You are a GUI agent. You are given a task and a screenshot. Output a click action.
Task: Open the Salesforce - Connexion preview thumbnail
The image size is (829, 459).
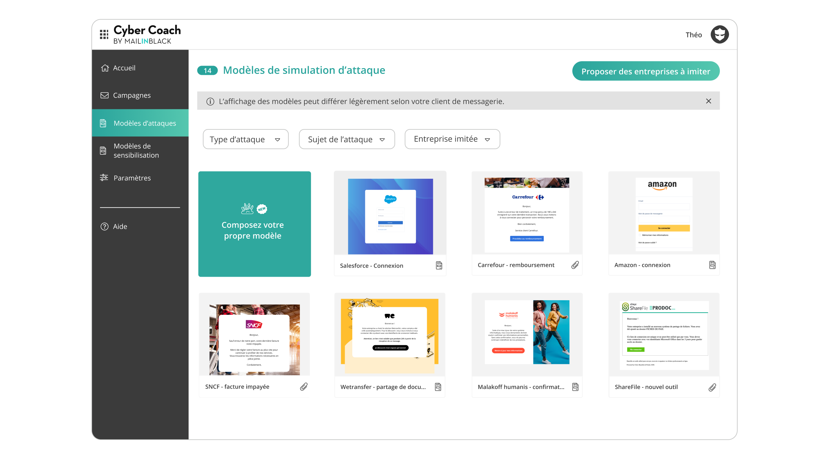[390, 216]
